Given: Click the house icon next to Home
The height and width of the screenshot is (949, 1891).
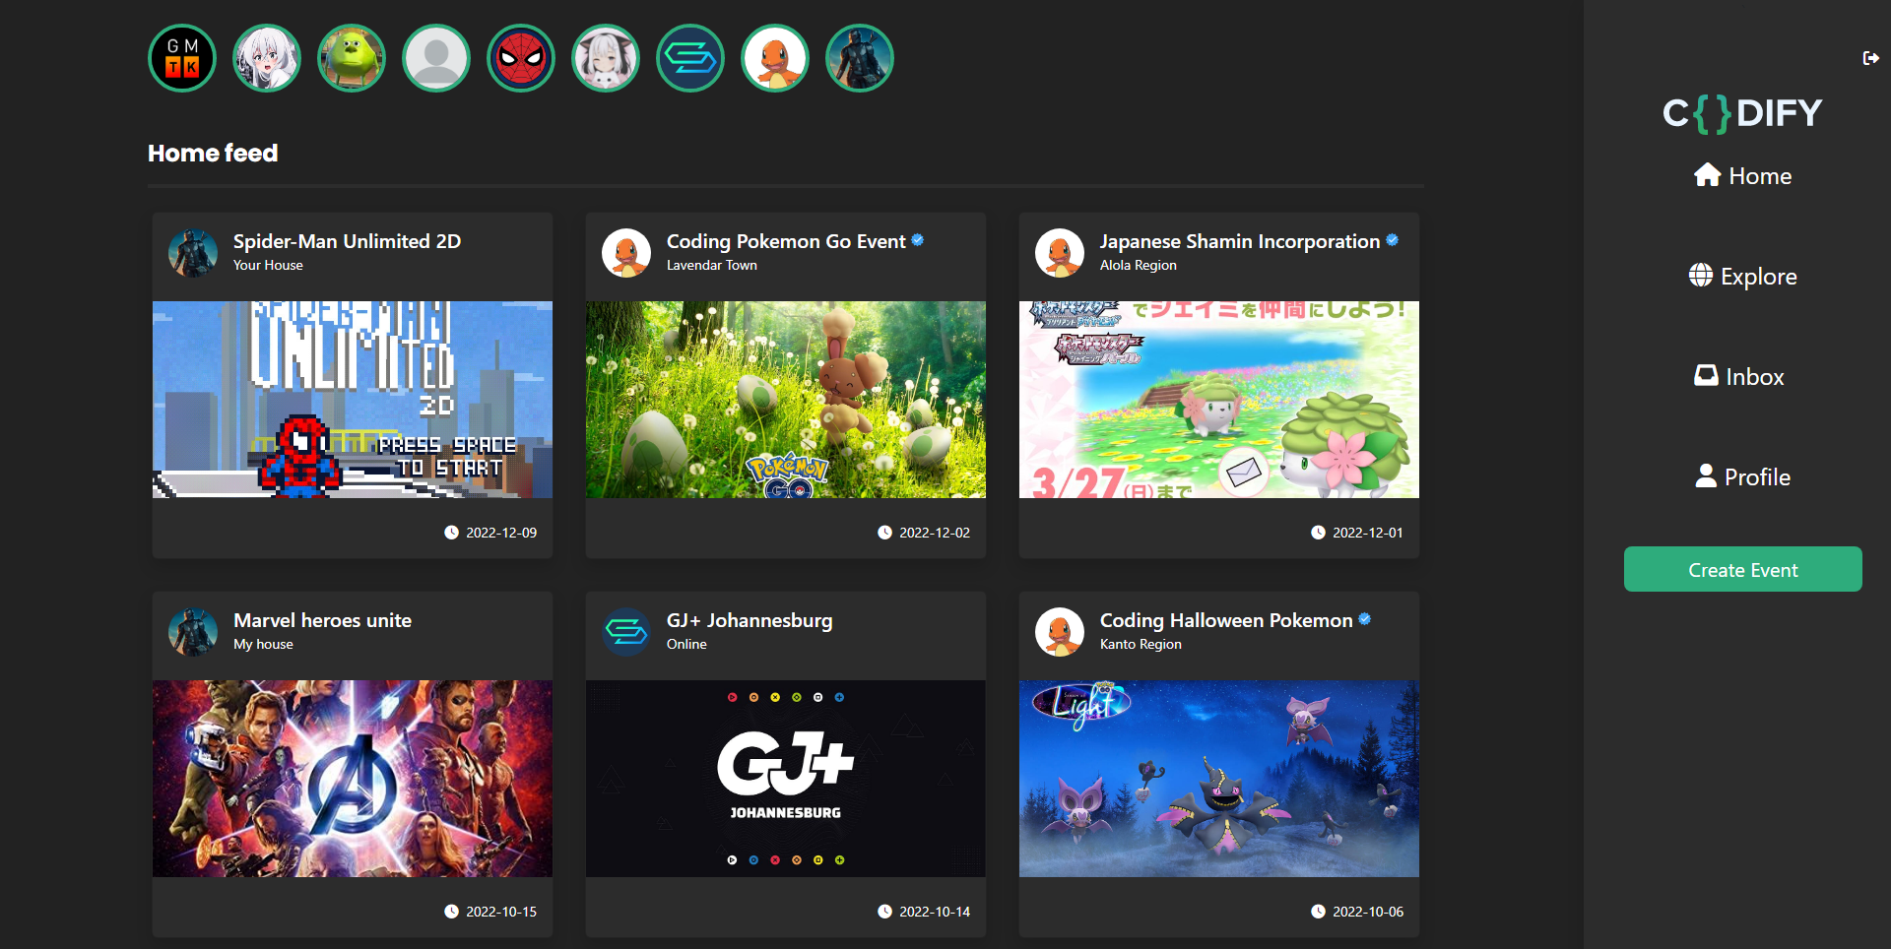Looking at the screenshot, I should [1707, 175].
